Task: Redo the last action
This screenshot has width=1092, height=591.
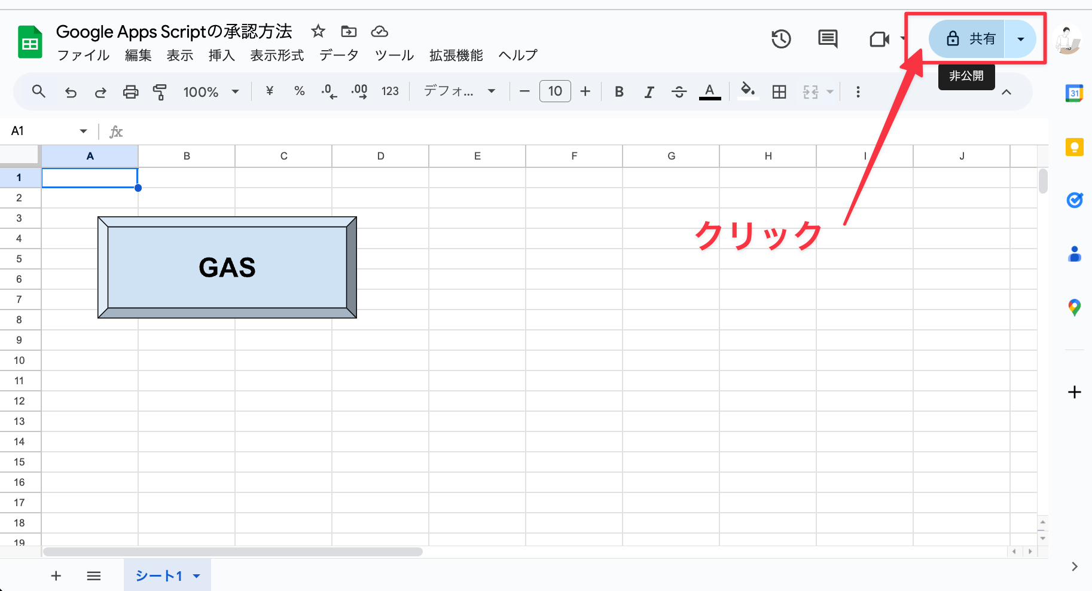Action: 100,92
